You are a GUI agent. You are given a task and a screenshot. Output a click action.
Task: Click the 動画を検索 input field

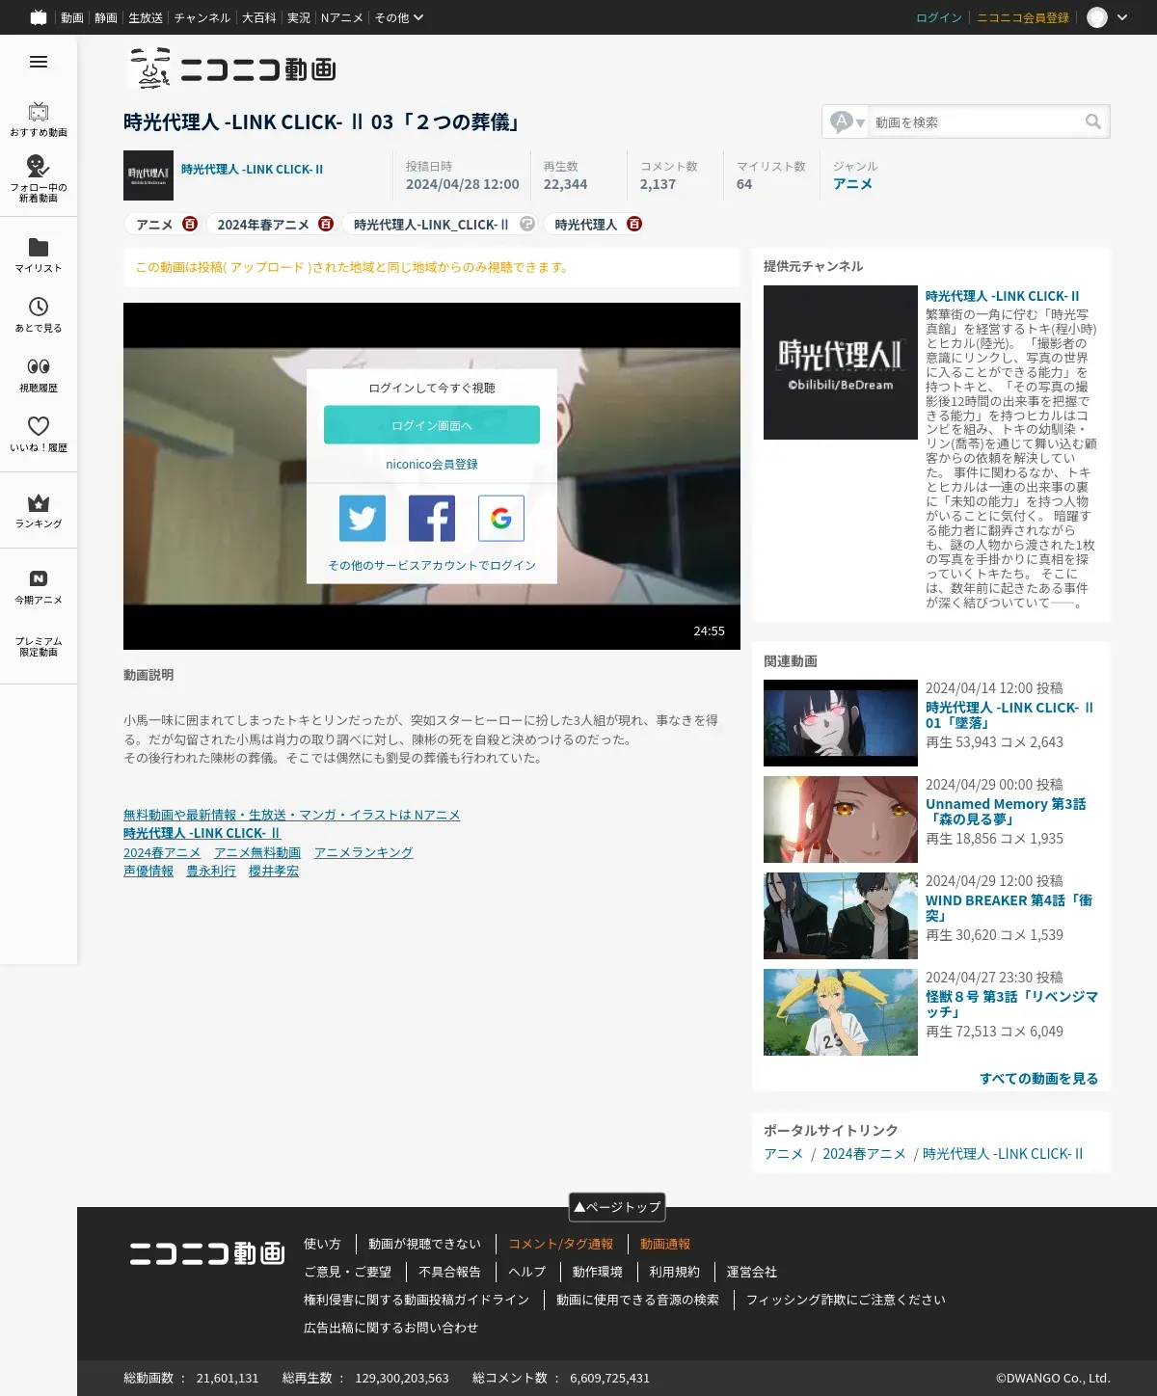[x=974, y=121]
